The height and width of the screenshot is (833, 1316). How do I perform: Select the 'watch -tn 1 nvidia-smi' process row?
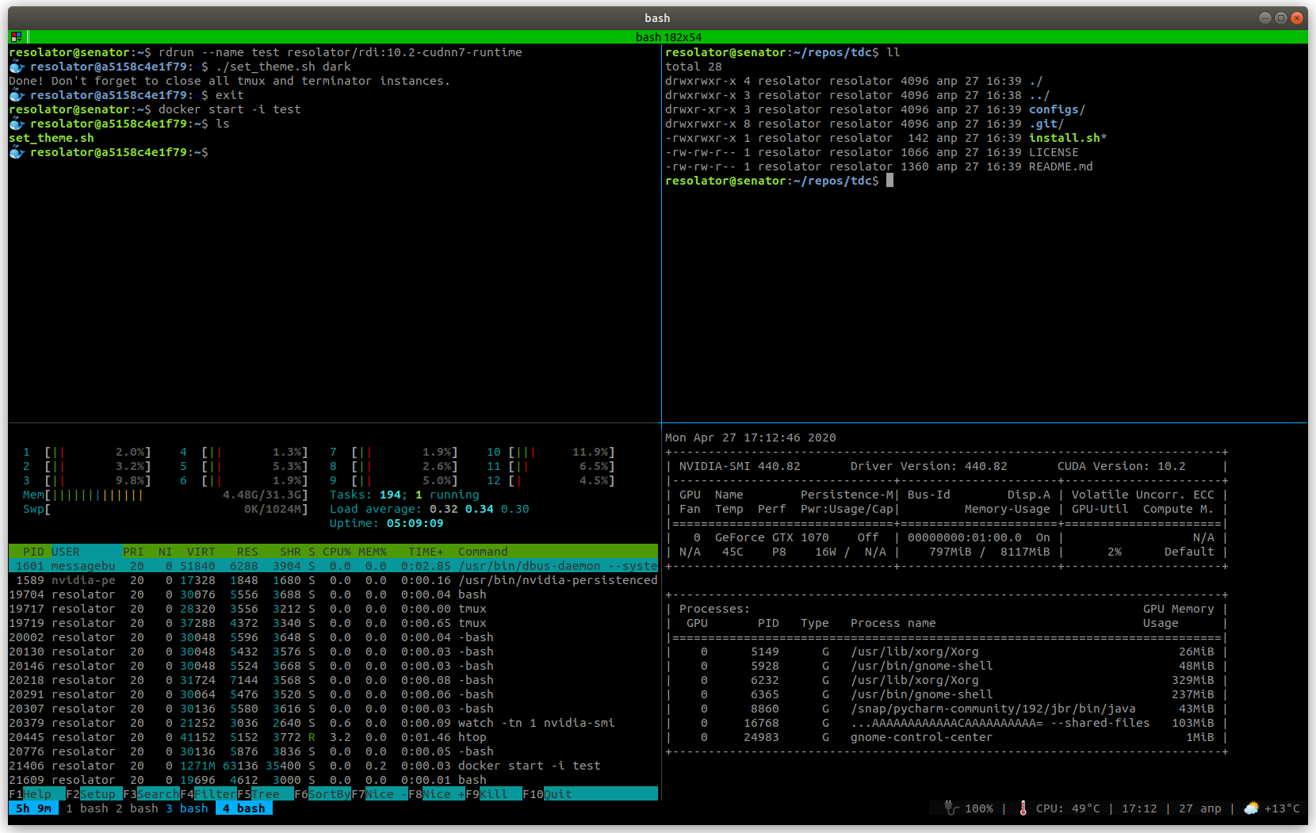[333, 723]
